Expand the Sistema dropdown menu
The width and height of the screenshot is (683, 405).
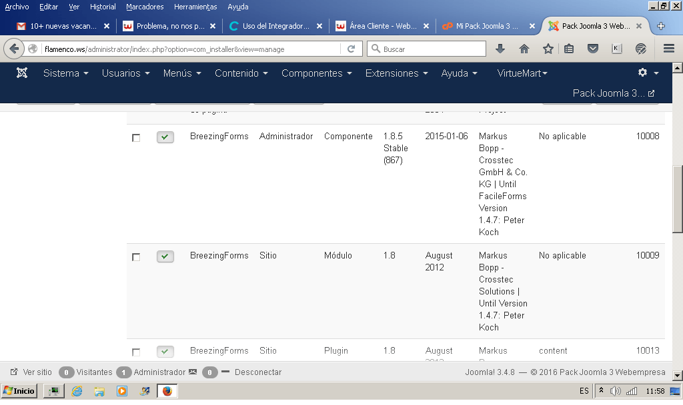(66, 73)
